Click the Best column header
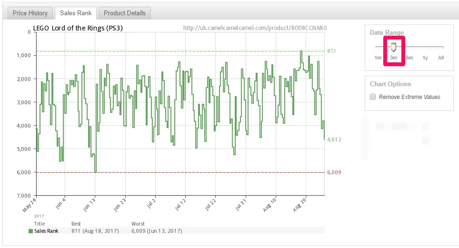 pos(76,224)
